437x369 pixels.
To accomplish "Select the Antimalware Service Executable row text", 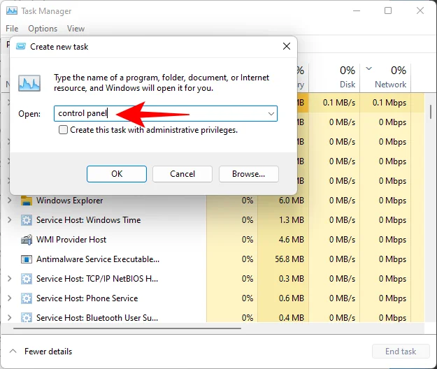I will tap(98, 259).
